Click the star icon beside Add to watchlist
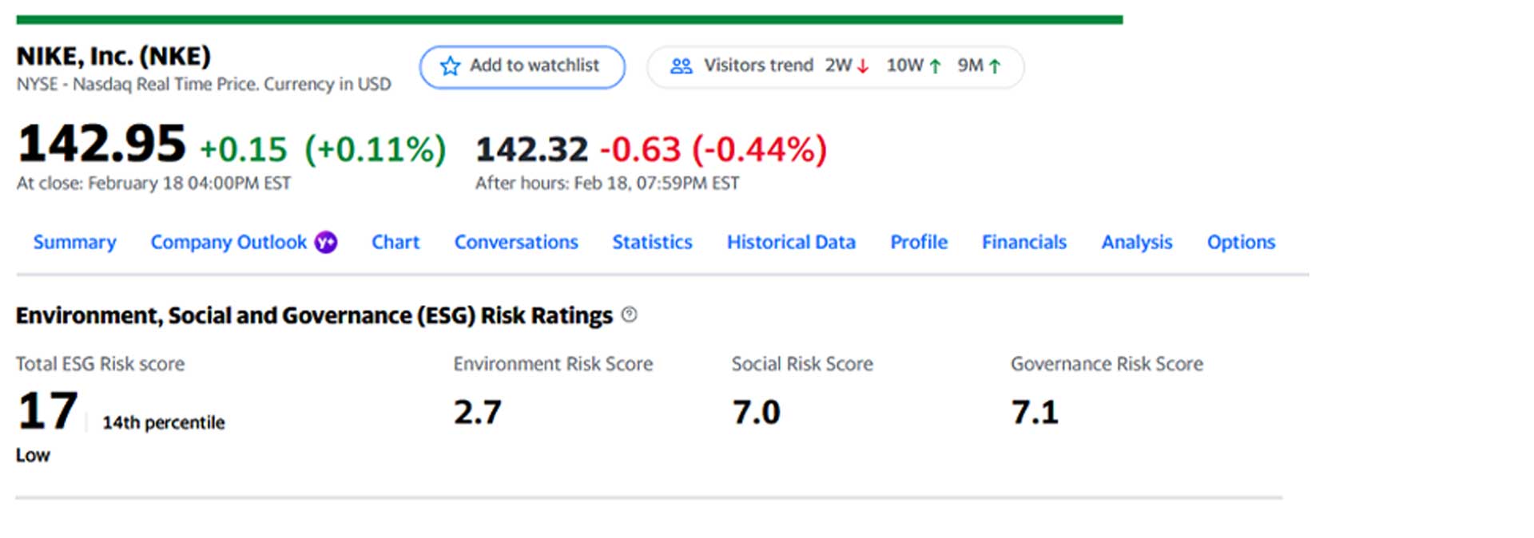This screenshot has height=538, width=1534. 451,66
